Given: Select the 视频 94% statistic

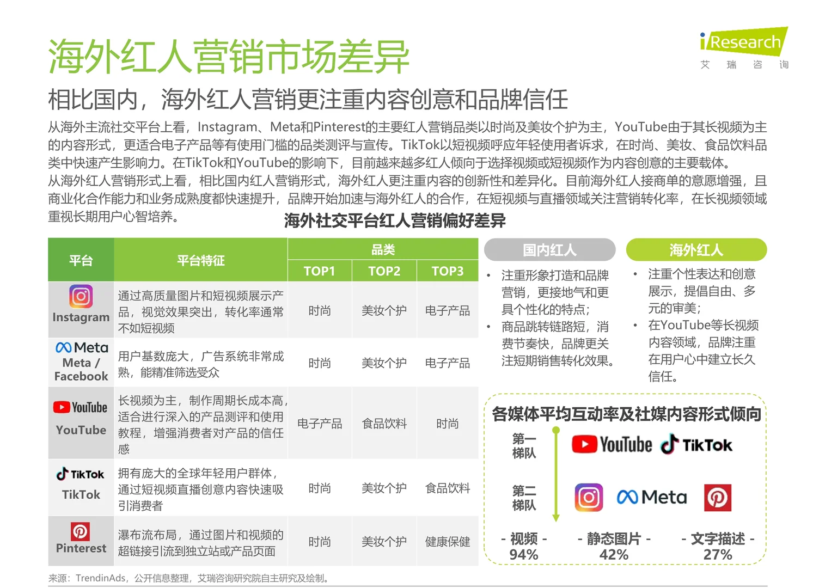Looking at the screenshot, I should (523, 546).
